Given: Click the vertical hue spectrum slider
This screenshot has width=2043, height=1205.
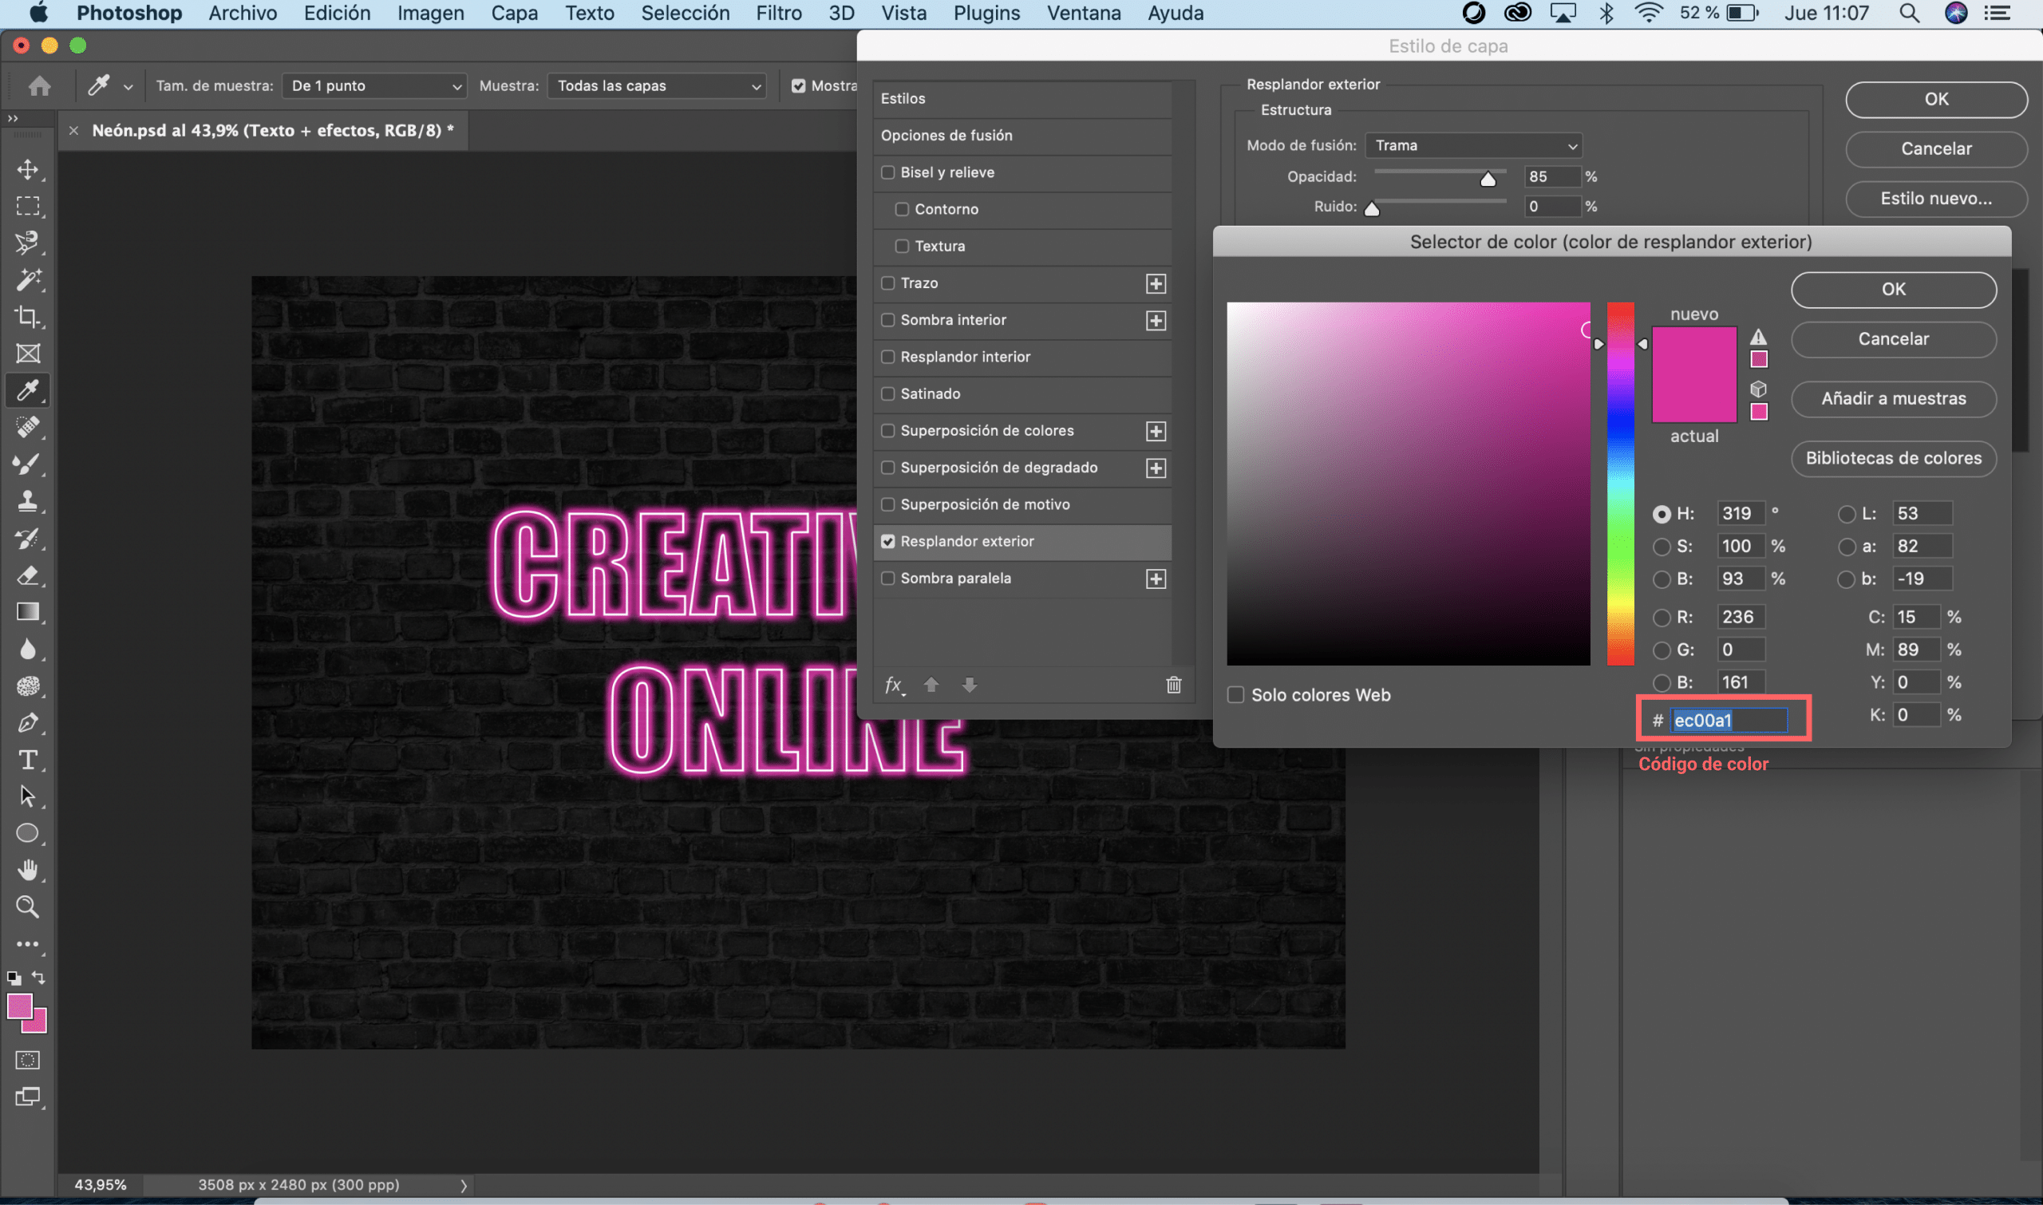Looking at the screenshot, I should coord(1620,484).
